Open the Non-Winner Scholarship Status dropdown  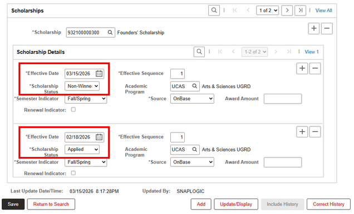point(82,86)
